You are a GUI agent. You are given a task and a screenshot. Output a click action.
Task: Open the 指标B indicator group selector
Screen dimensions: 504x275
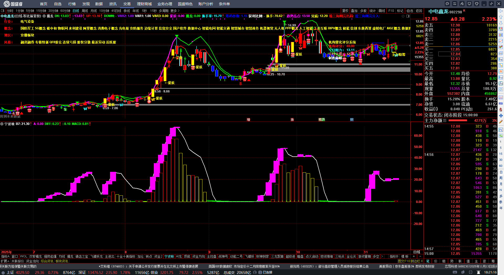(394, 256)
